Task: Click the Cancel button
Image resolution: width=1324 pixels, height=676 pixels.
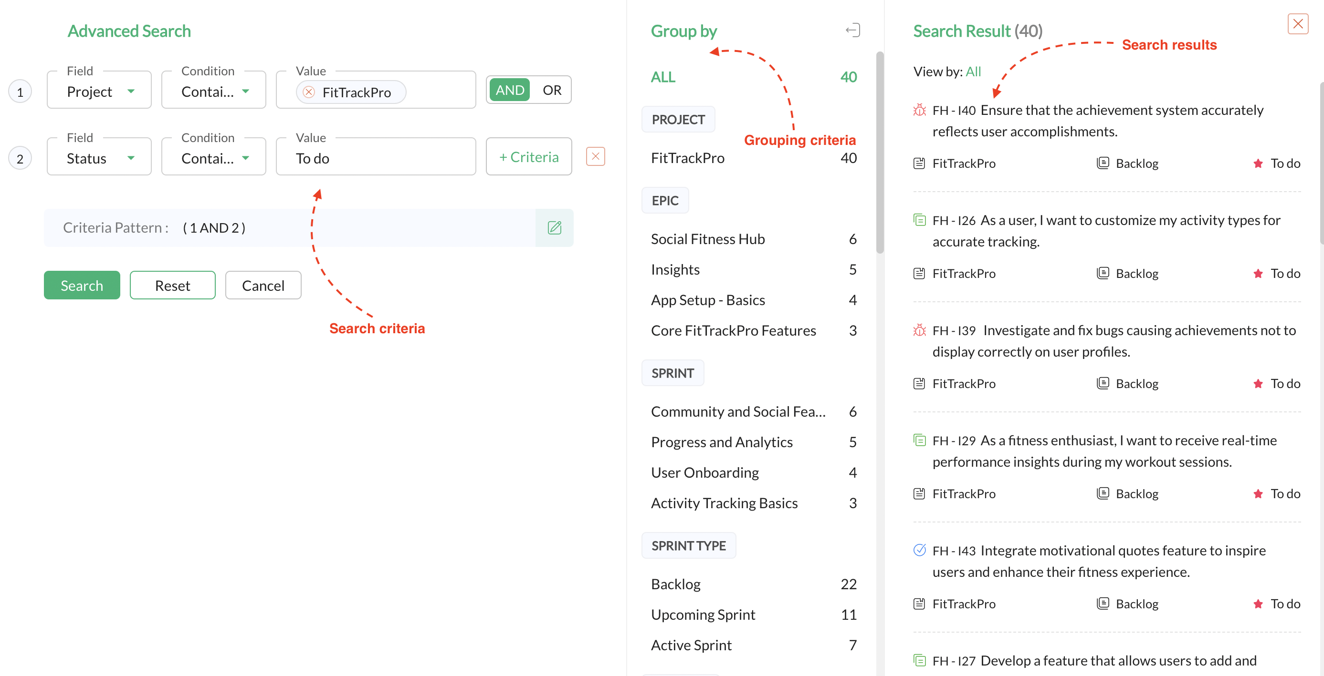Action: (263, 286)
